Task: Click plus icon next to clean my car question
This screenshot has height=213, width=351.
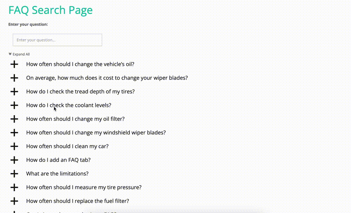Action: click(14, 146)
